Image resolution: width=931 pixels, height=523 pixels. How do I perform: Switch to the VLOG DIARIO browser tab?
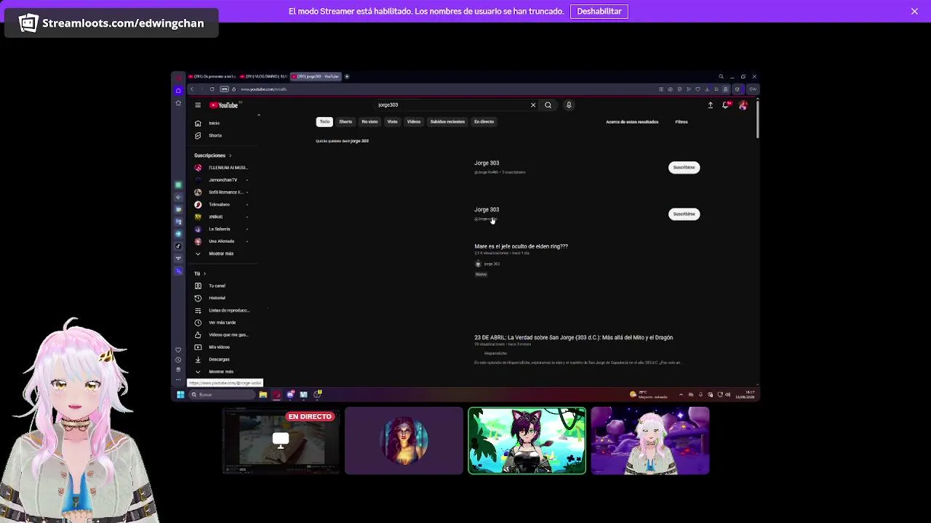[x=263, y=76]
